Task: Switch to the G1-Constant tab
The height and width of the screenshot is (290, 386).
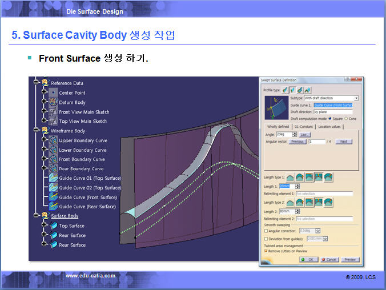Action: click(x=303, y=126)
